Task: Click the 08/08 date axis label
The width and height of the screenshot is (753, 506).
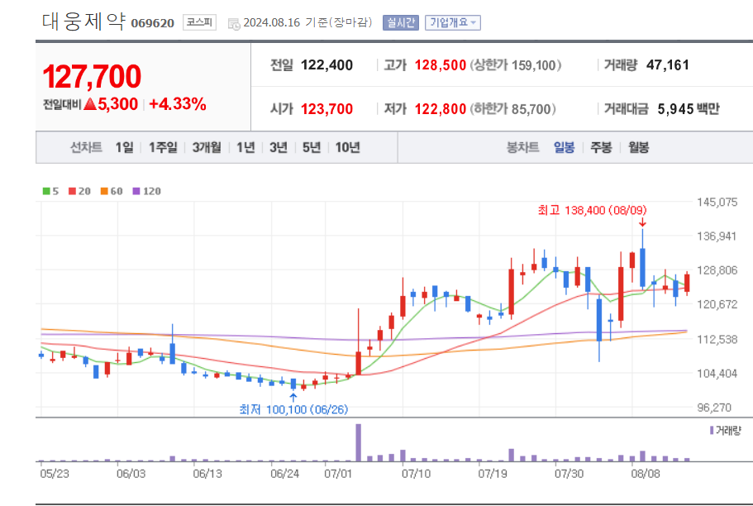Action: click(646, 474)
